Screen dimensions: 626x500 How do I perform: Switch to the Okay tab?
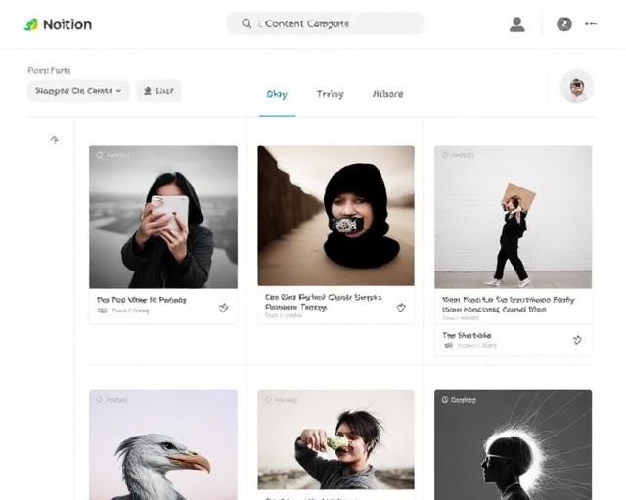click(x=277, y=94)
